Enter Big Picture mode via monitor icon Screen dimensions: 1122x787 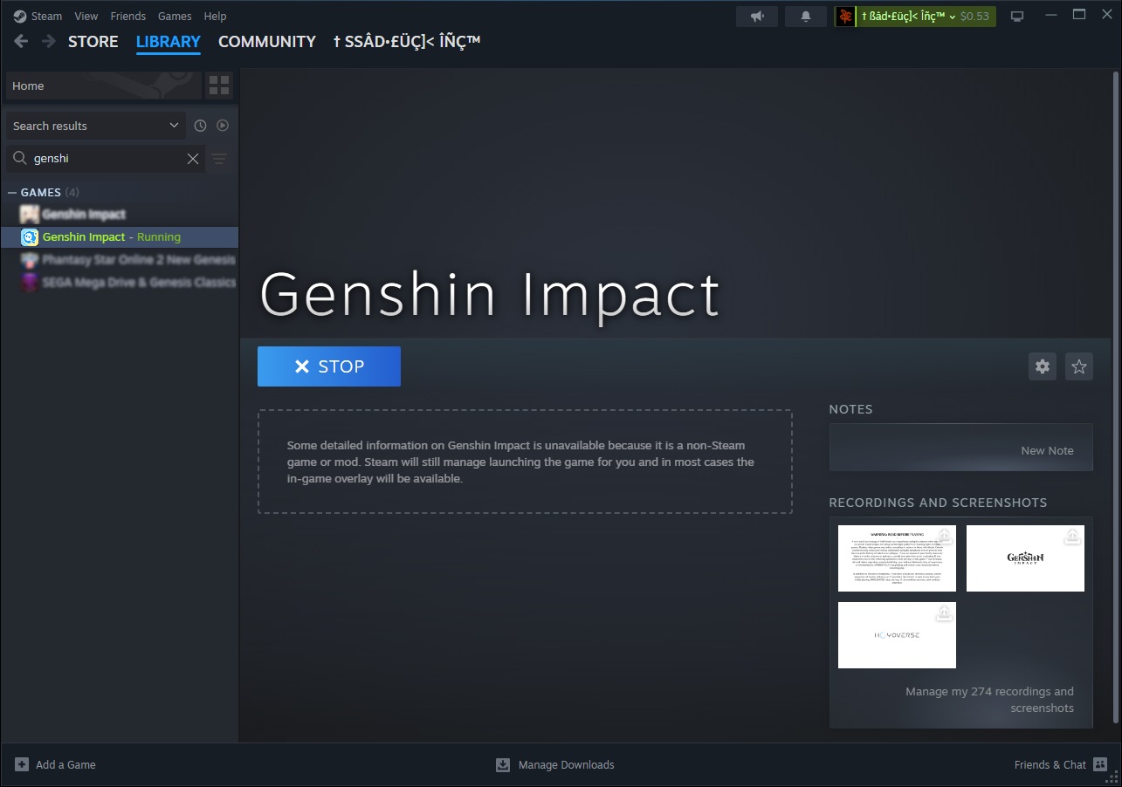click(x=1017, y=17)
